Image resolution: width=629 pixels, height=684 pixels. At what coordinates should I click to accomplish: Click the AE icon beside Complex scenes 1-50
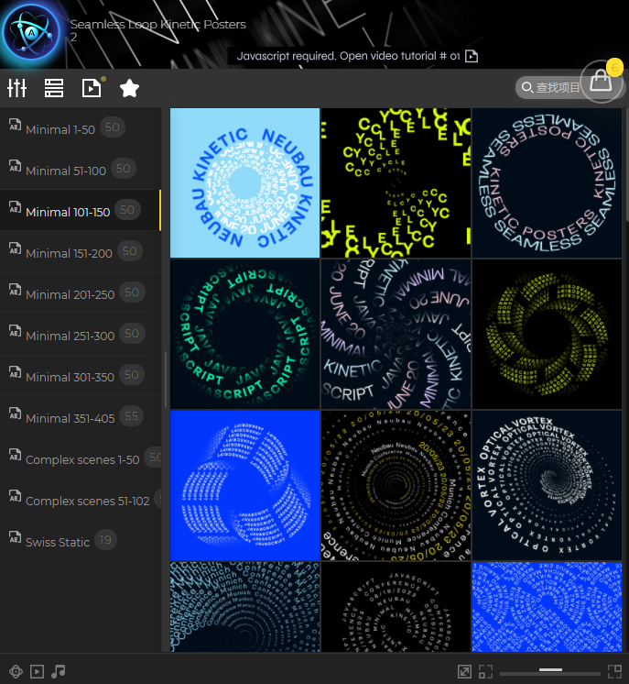pos(15,455)
